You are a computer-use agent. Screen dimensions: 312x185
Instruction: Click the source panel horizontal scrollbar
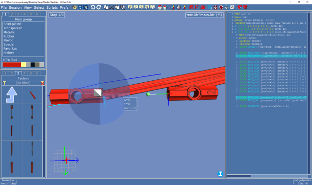point(267,176)
